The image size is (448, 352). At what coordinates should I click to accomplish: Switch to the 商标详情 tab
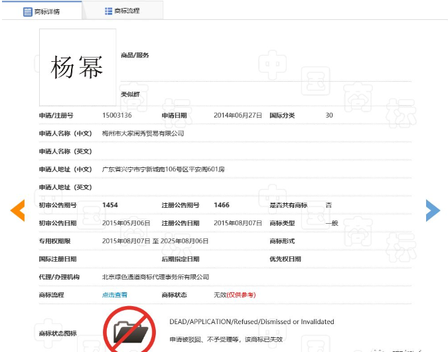[x=46, y=11]
